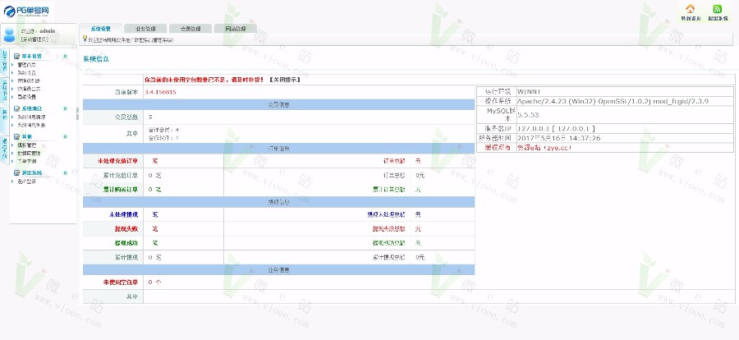The image size is (739, 340).
Task: Click the blue 未处理提现 label
Action: 123,214
